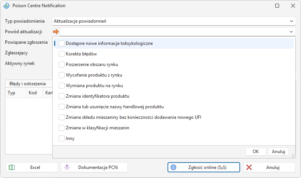Toggle the Inny checkbox
301x178 pixels.
point(62,138)
